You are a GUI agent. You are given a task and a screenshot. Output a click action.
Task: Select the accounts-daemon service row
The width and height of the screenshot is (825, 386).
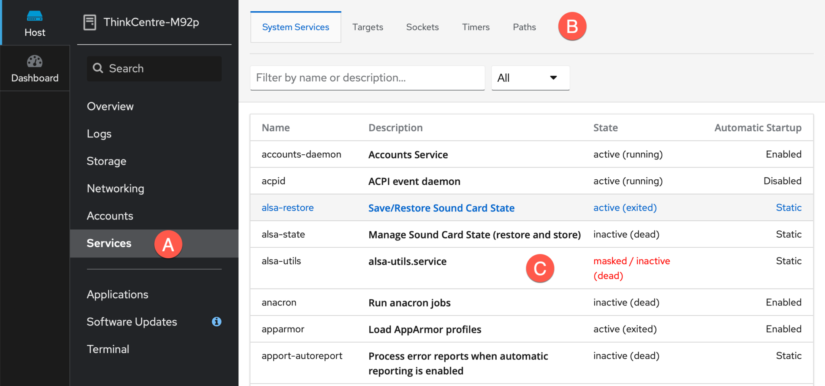(x=301, y=154)
